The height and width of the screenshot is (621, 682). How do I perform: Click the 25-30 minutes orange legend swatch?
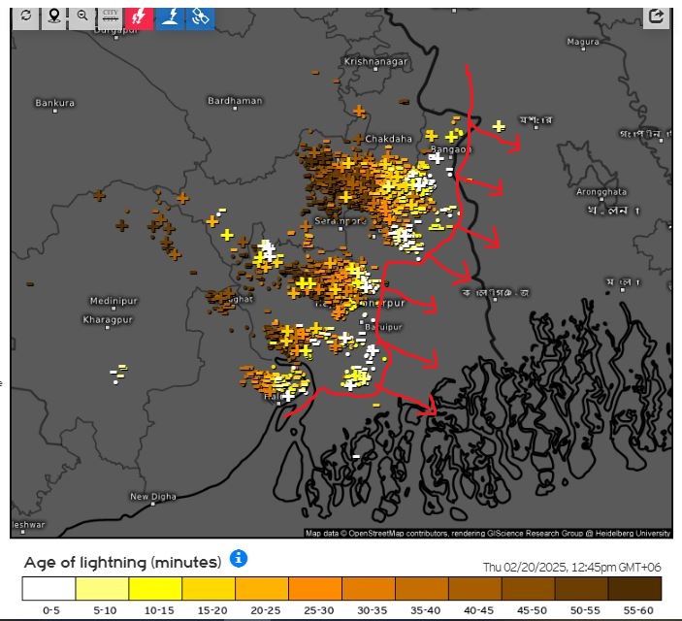315,588
